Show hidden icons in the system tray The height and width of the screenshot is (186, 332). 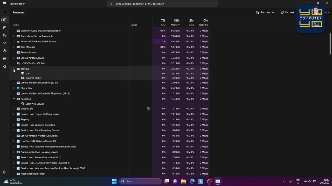click(284, 181)
